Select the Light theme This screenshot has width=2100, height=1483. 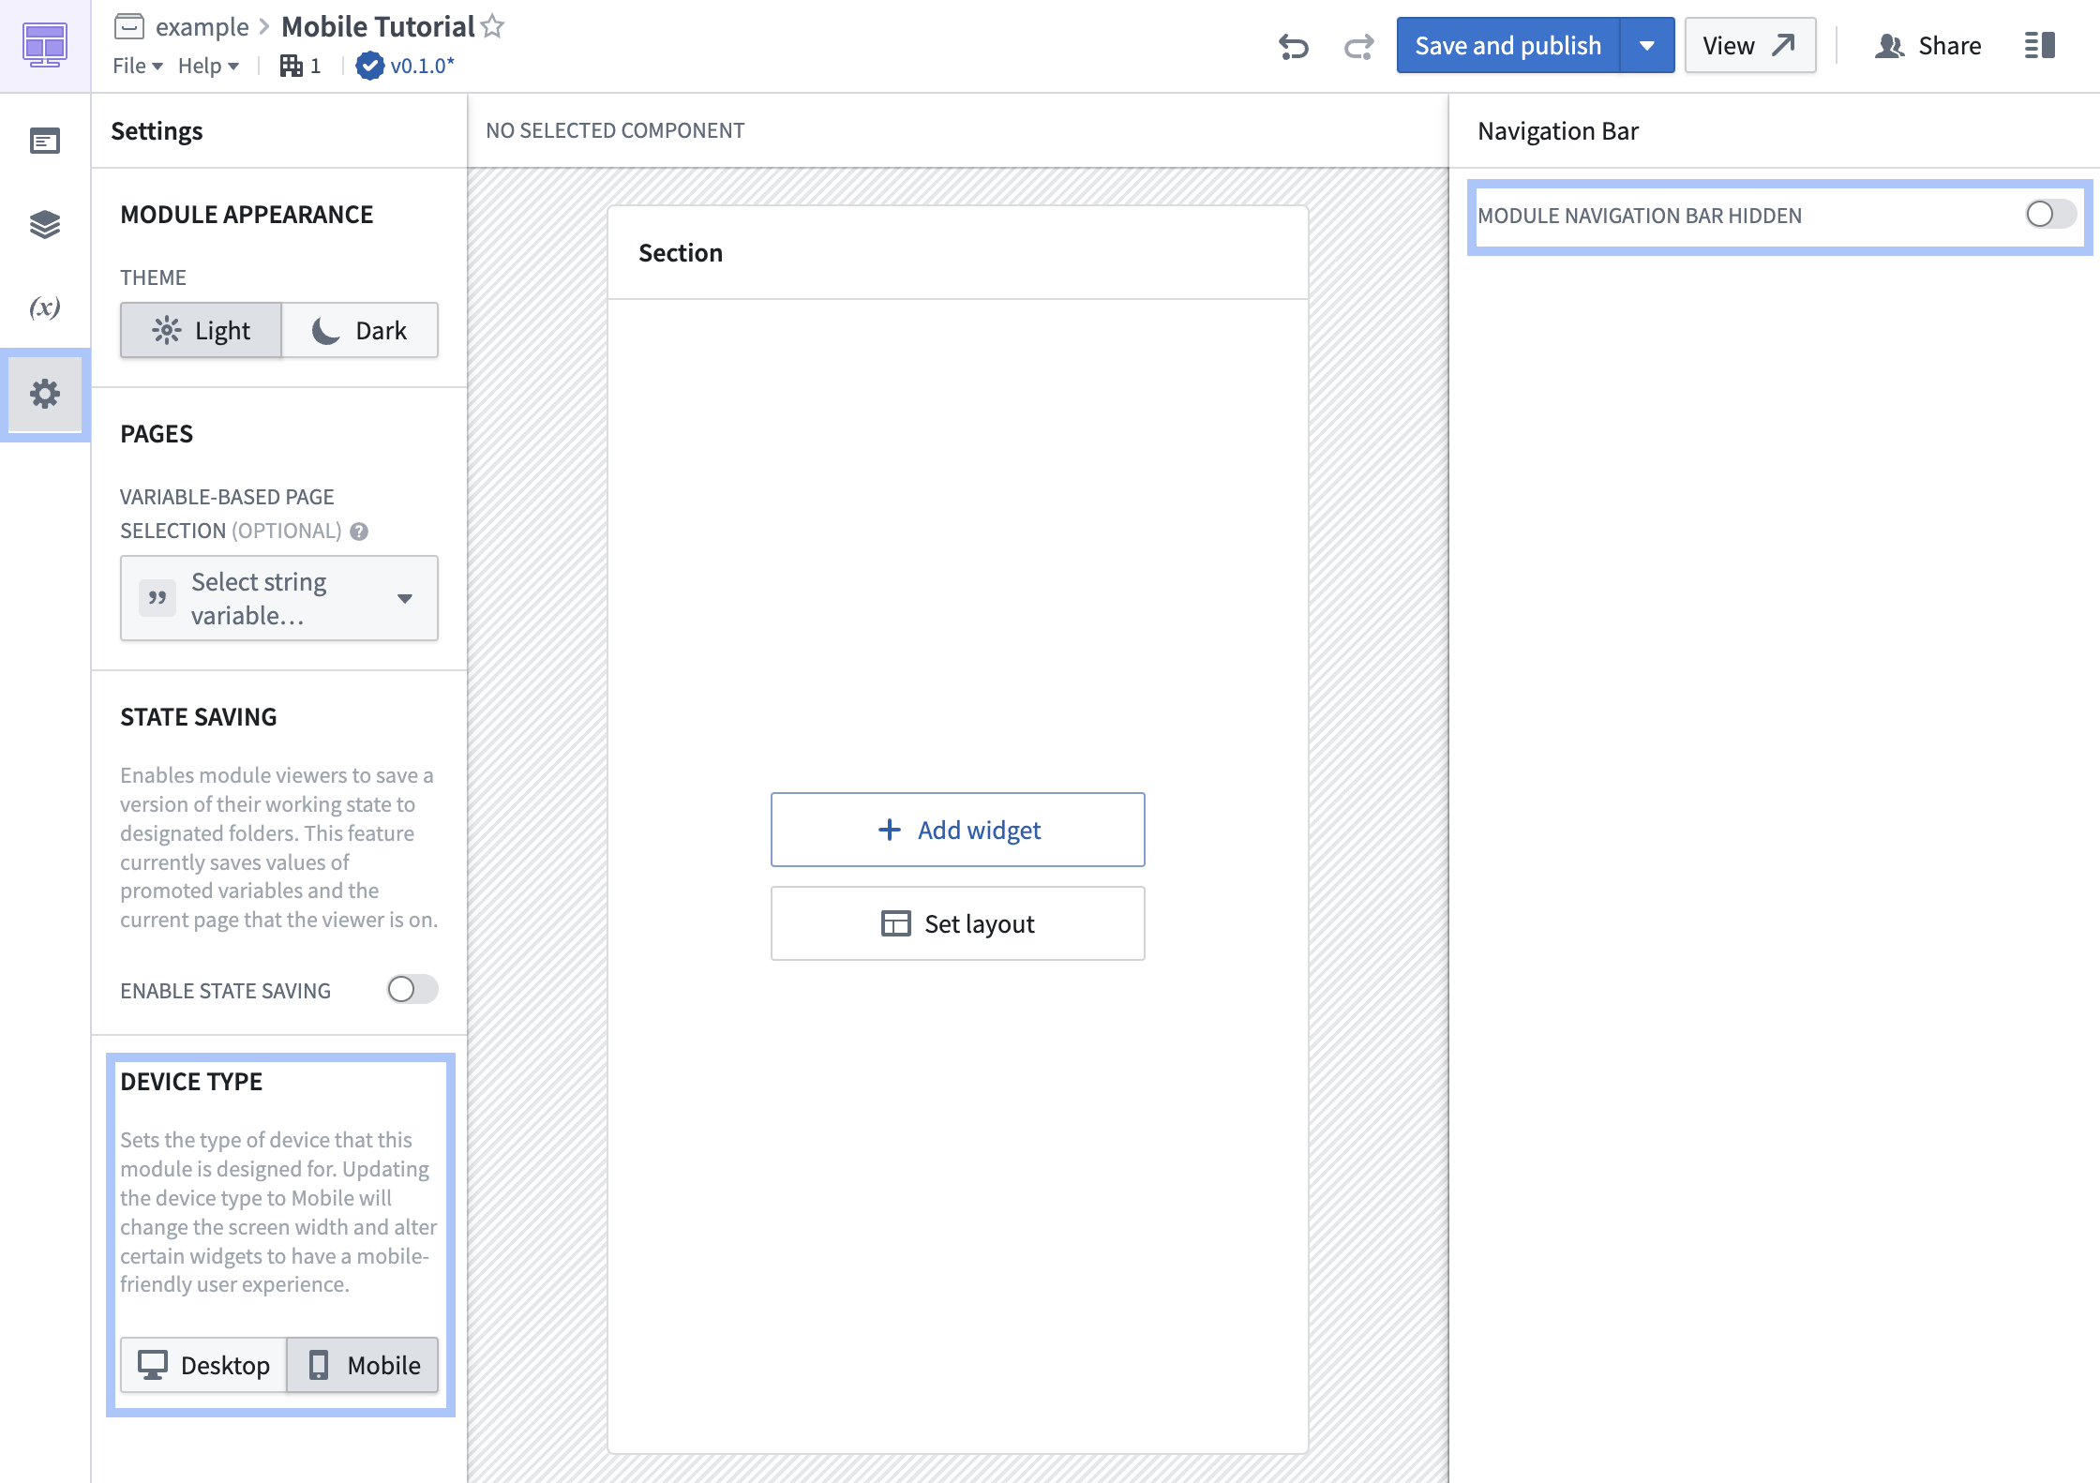click(x=201, y=330)
